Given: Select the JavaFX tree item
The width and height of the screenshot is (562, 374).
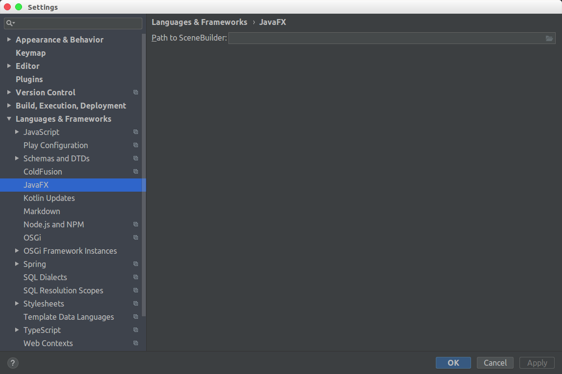Looking at the screenshot, I should pyautogui.click(x=73, y=185).
